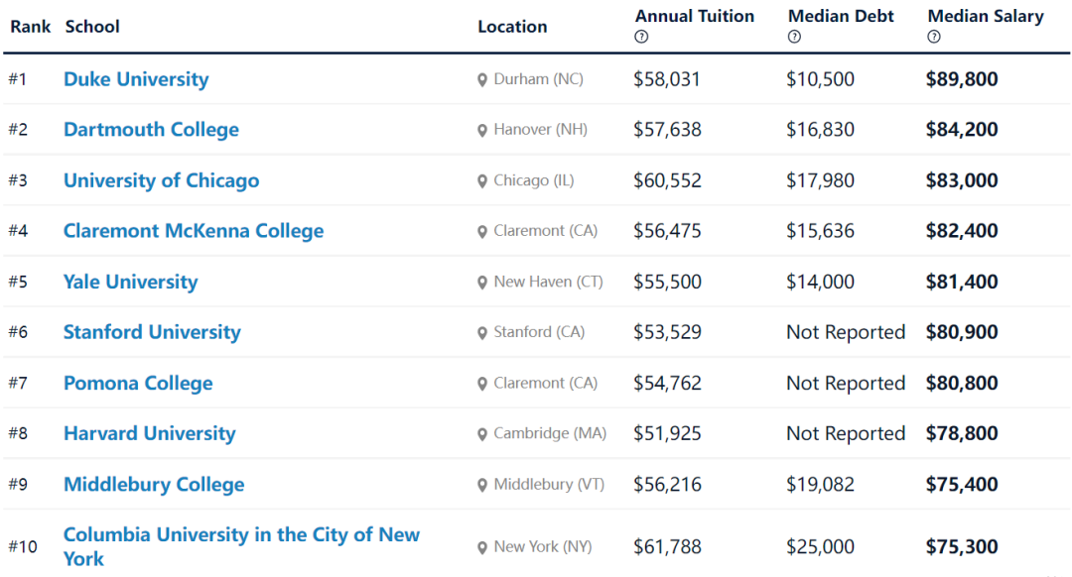Click the location pin beside New Haven (CT)
This screenshot has width=1072, height=577.
coord(482,282)
